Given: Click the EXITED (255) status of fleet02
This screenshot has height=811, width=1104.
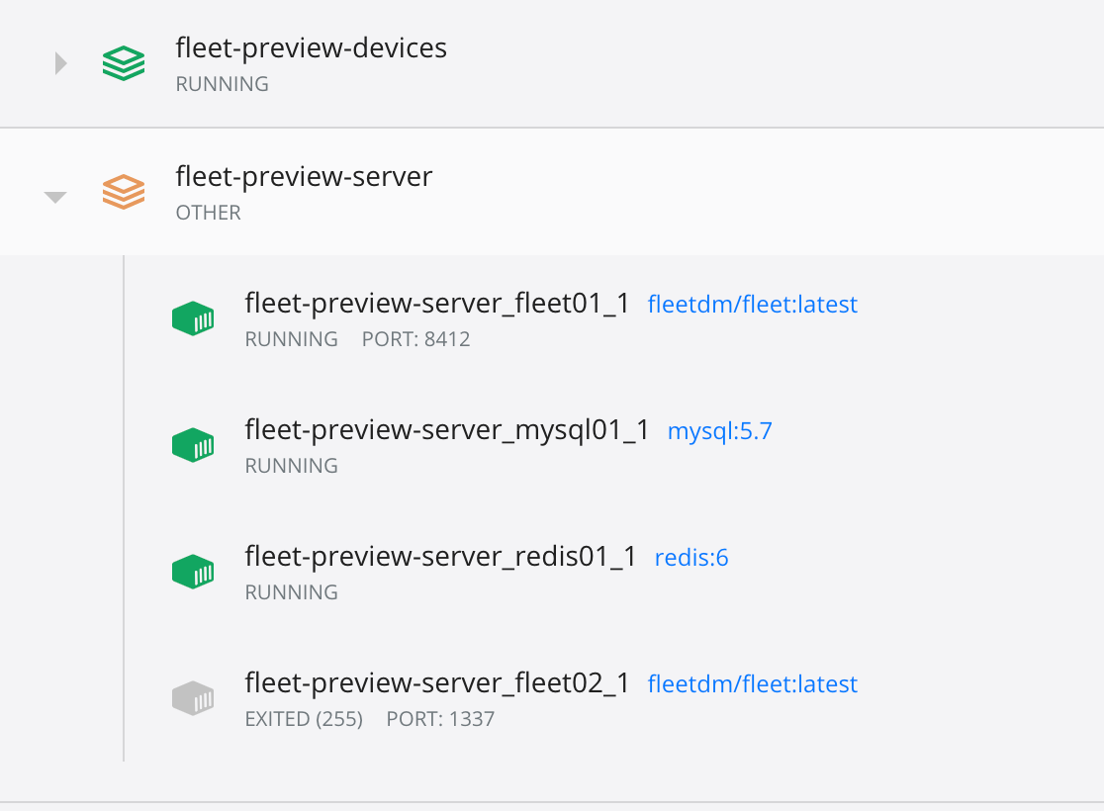Looking at the screenshot, I should pyautogui.click(x=304, y=719).
